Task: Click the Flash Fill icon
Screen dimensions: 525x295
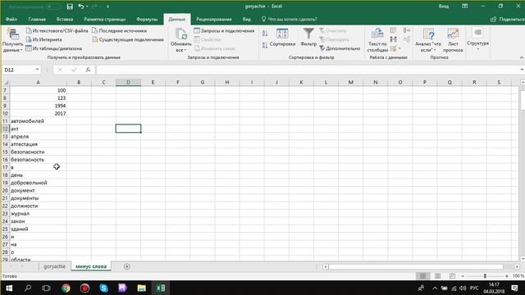Action: [394, 31]
